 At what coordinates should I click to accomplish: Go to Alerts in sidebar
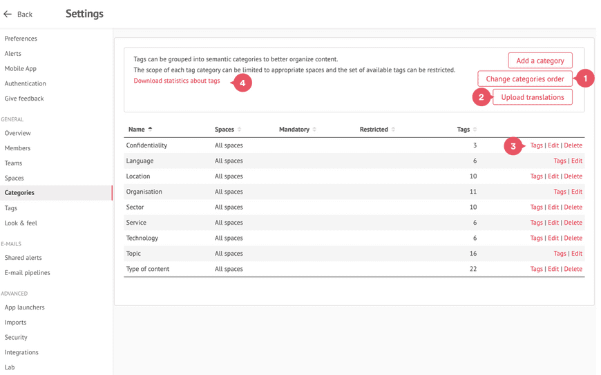[x=12, y=54]
